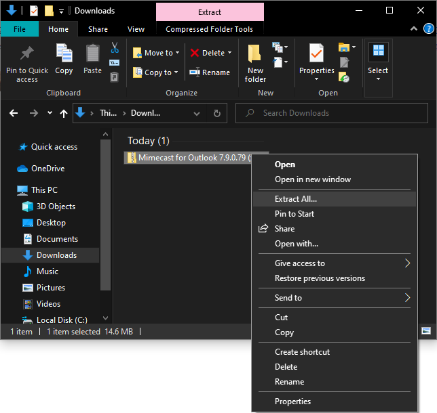Expand the address bar history chevron
The height and width of the screenshot is (413, 437).
coord(197,114)
